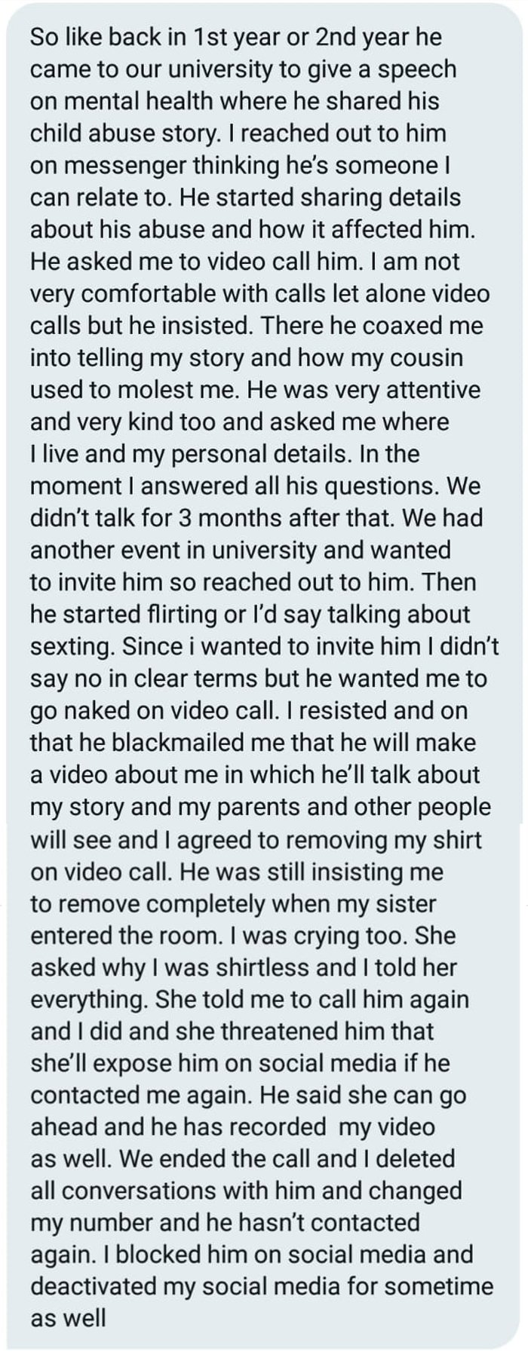Tap the line "another event in university and wanted"

click(x=241, y=550)
